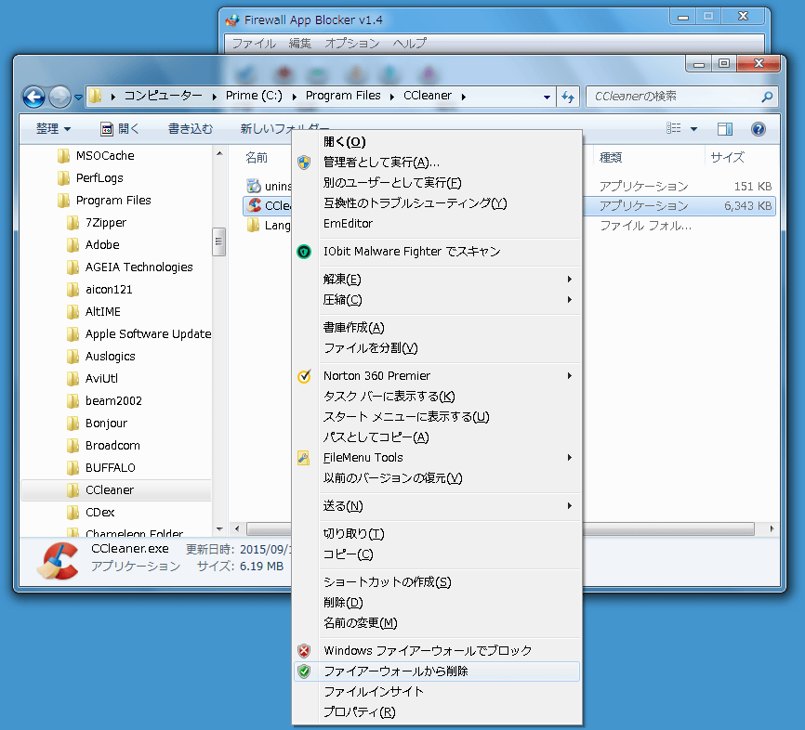Expand the 整理 organize menu
This screenshot has height=730, width=805.
53,128
